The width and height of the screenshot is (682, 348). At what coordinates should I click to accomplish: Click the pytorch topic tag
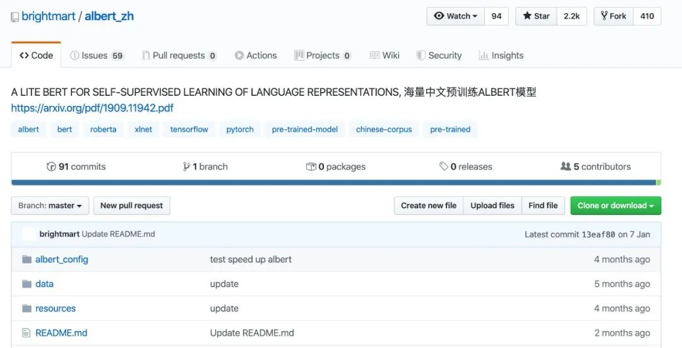coord(240,129)
